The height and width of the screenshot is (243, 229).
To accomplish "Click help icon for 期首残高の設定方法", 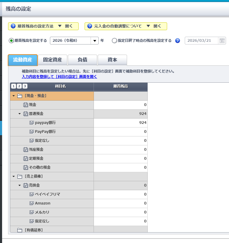I will click(x=13, y=26).
